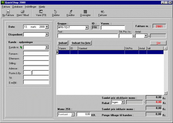Click the month marts in Dato field
The height and width of the screenshot is (123, 173).
(x=33, y=27)
